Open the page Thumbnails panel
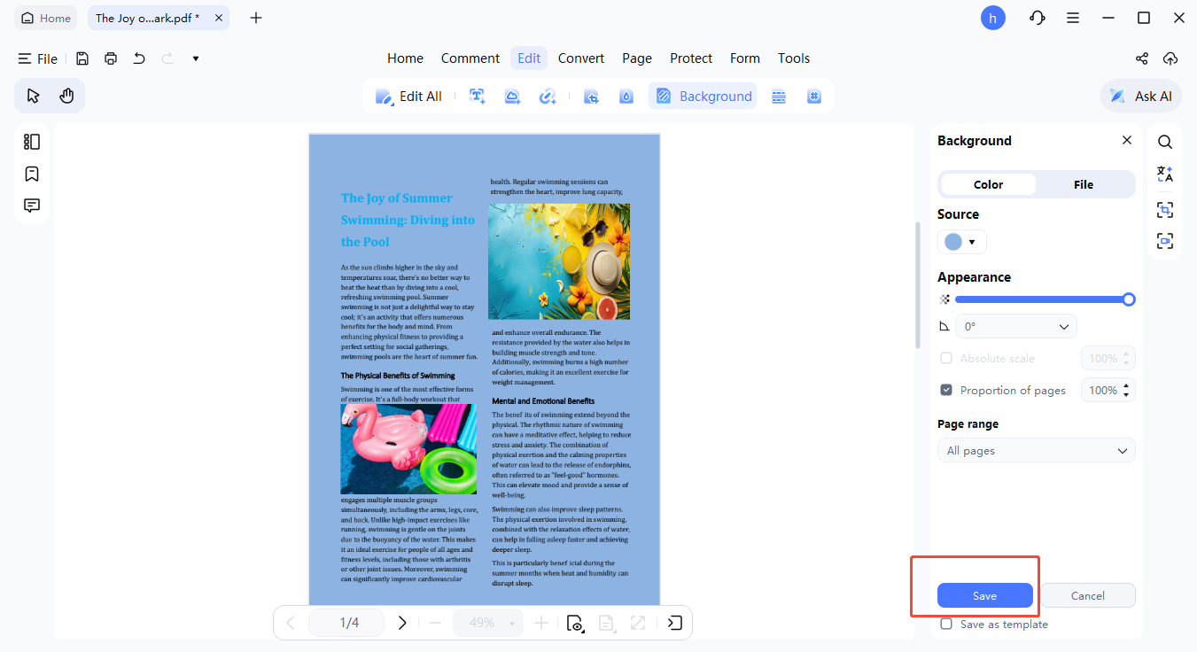The image size is (1197, 652). [31, 141]
